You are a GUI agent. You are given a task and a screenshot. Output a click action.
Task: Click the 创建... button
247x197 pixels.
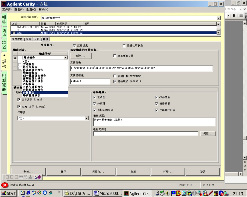pos(28,172)
